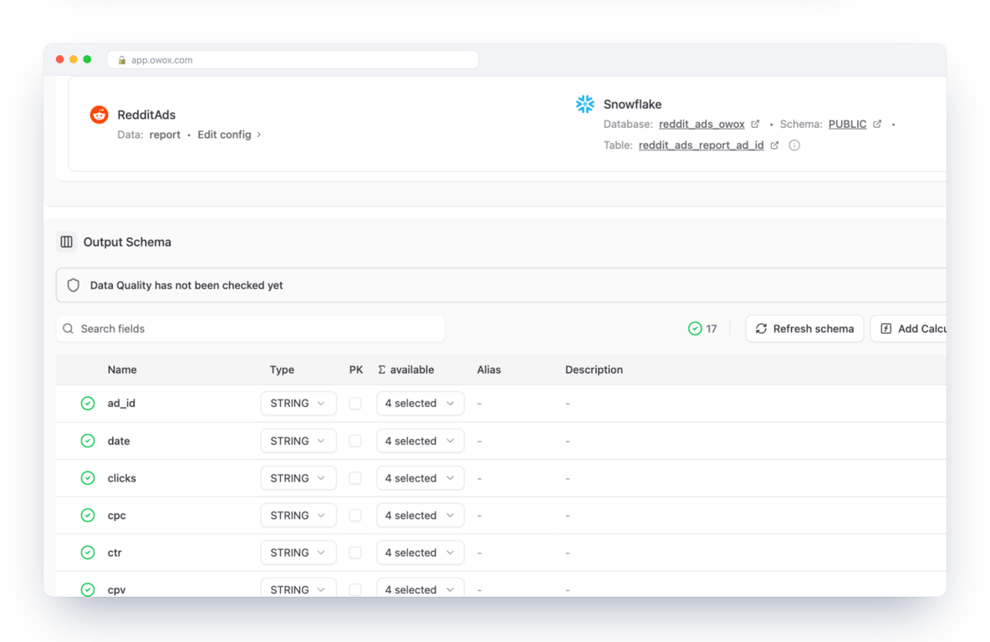990x642 pixels.
Task: Click the Search fields input
Action: 250,329
